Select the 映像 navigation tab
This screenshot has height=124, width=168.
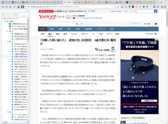tap(60, 29)
